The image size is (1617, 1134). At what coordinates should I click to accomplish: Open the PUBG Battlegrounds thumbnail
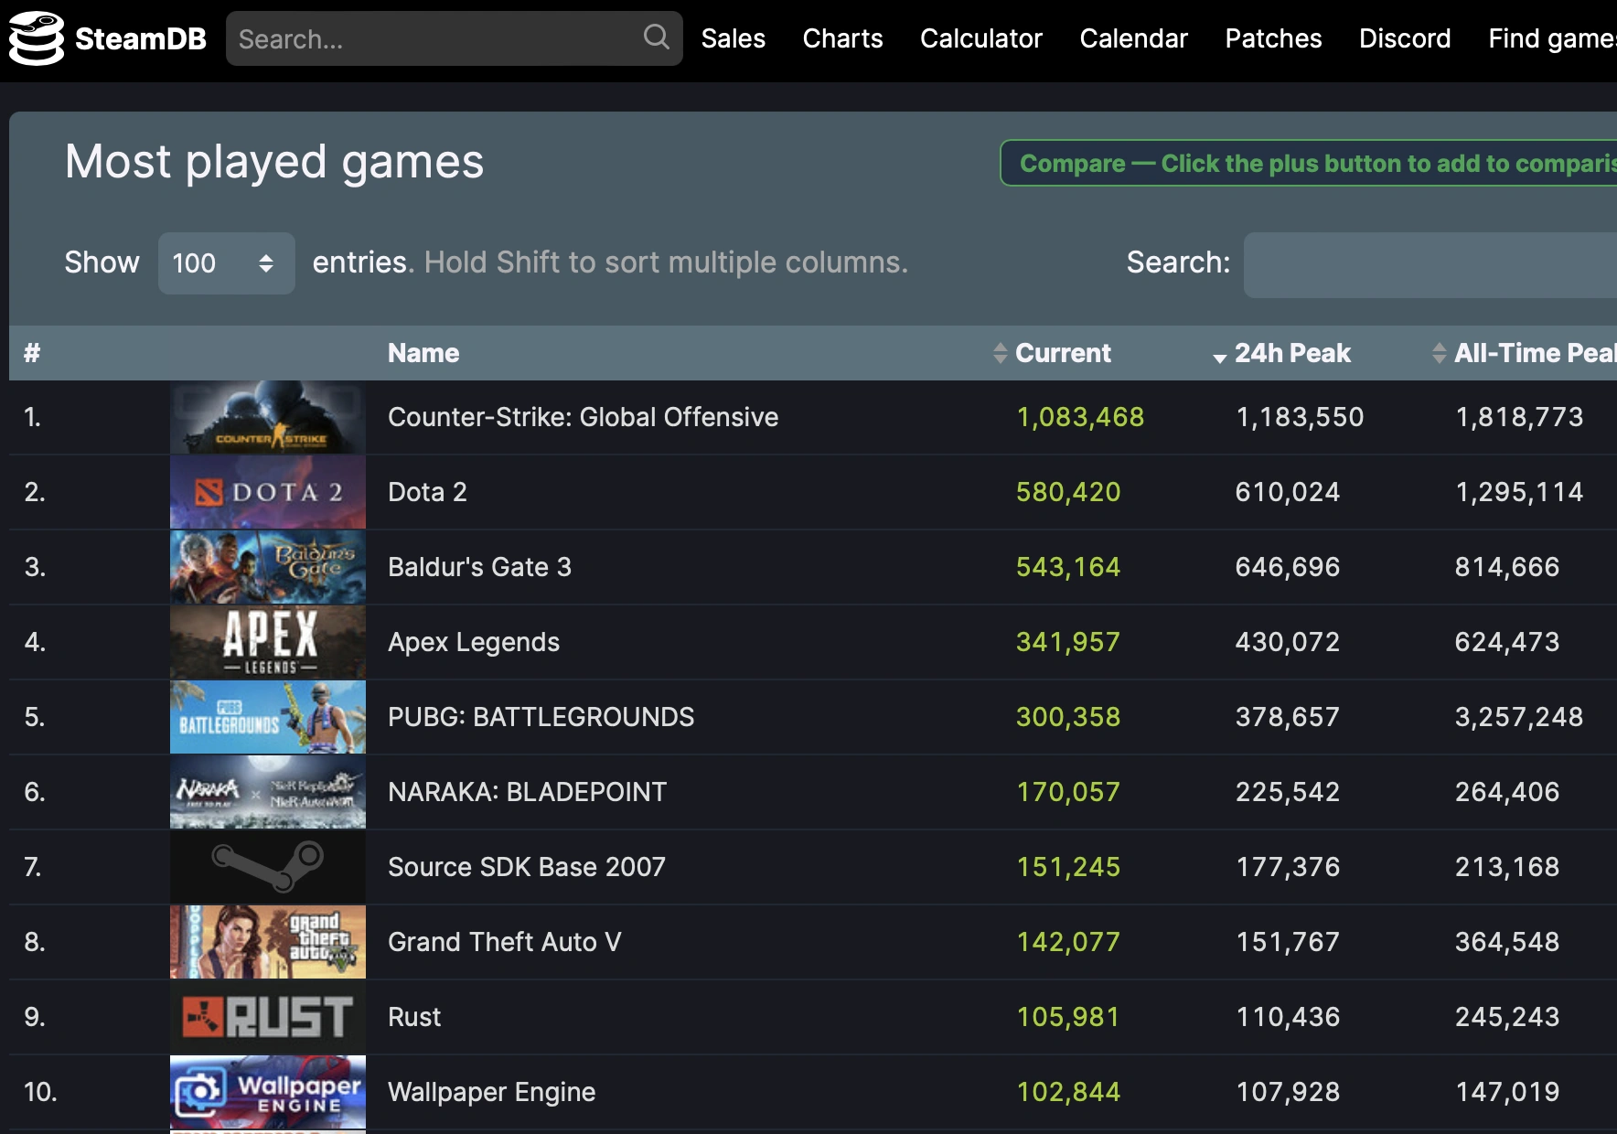tap(268, 717)
